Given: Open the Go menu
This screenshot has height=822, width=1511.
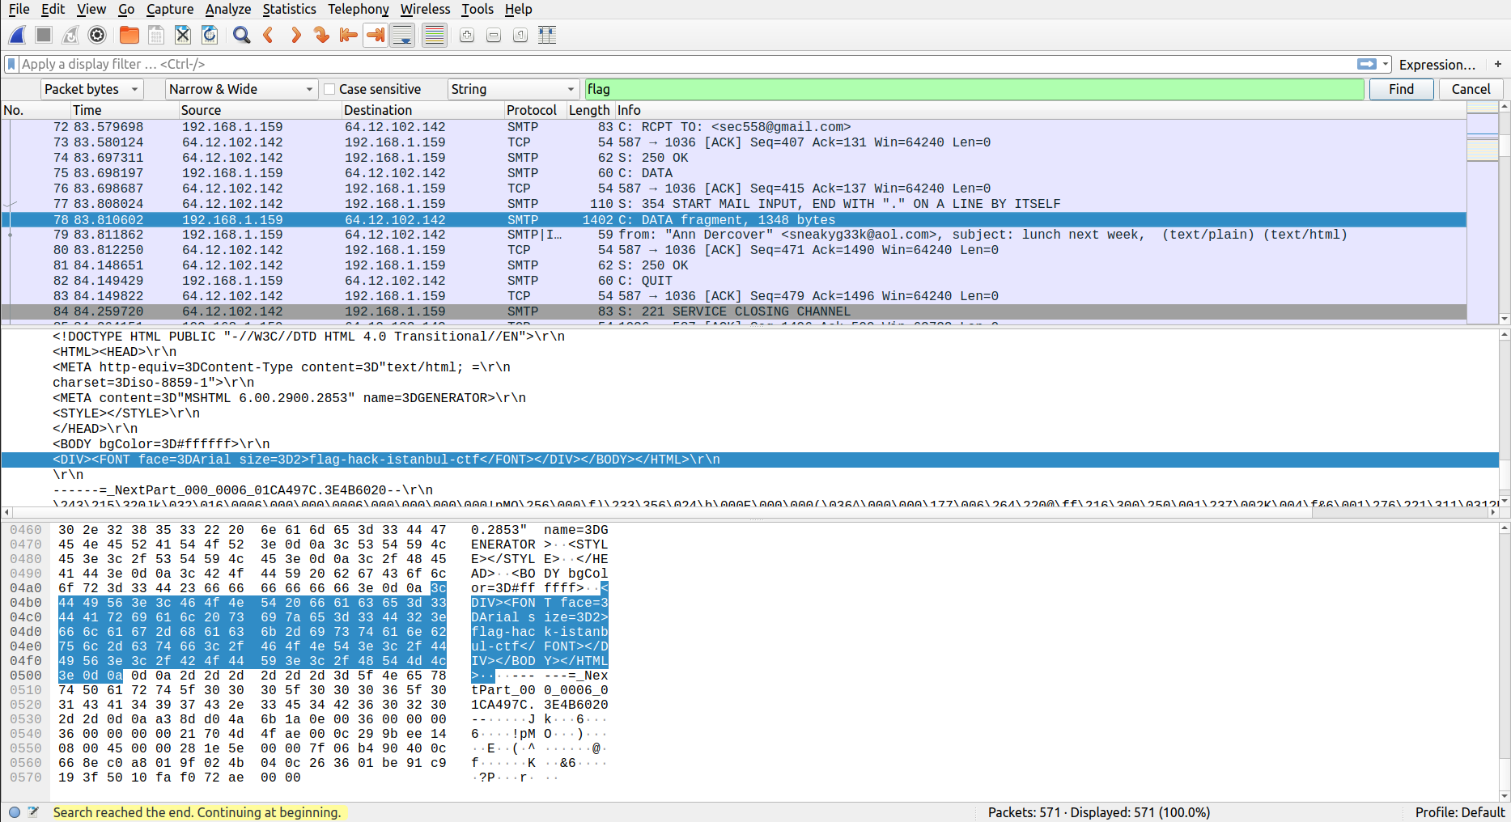Looking at the screenshot, I should (x=126, y=9).
